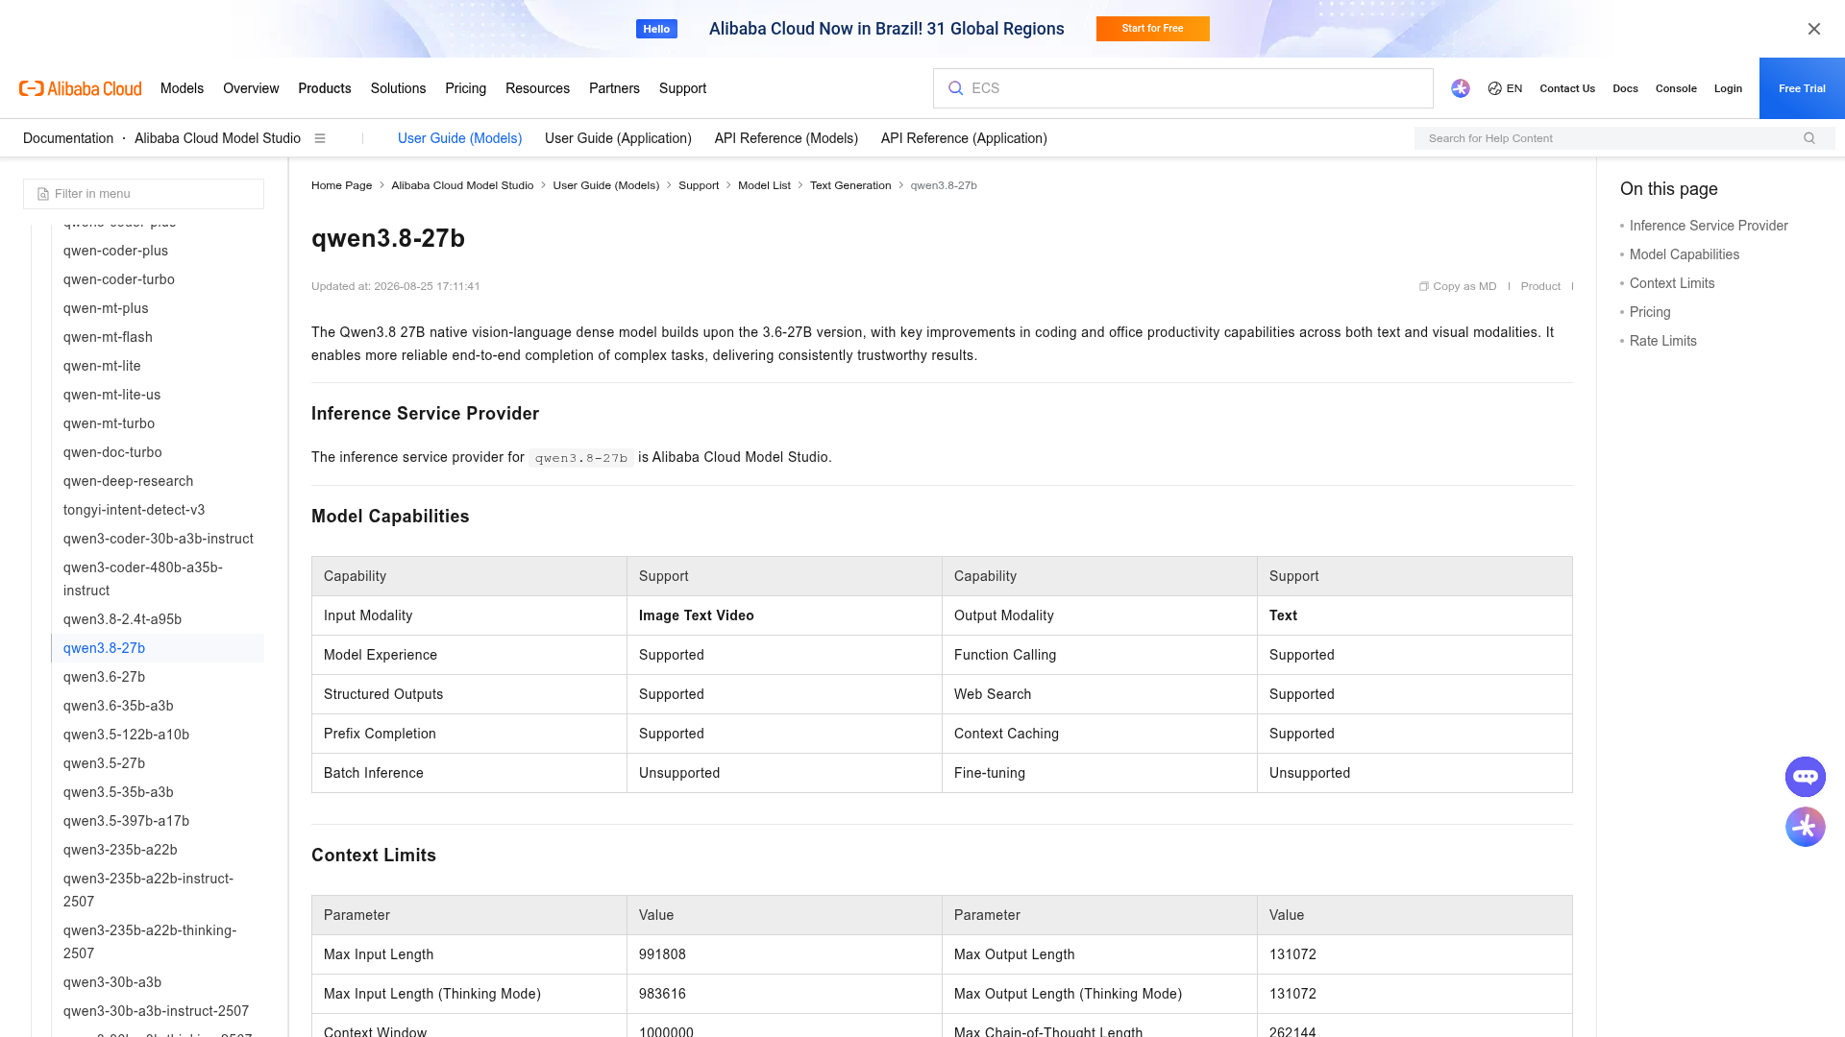Click Start for Free in the banner
This screenshot has height=1037, width=1845.
(x=1153, y=29)
